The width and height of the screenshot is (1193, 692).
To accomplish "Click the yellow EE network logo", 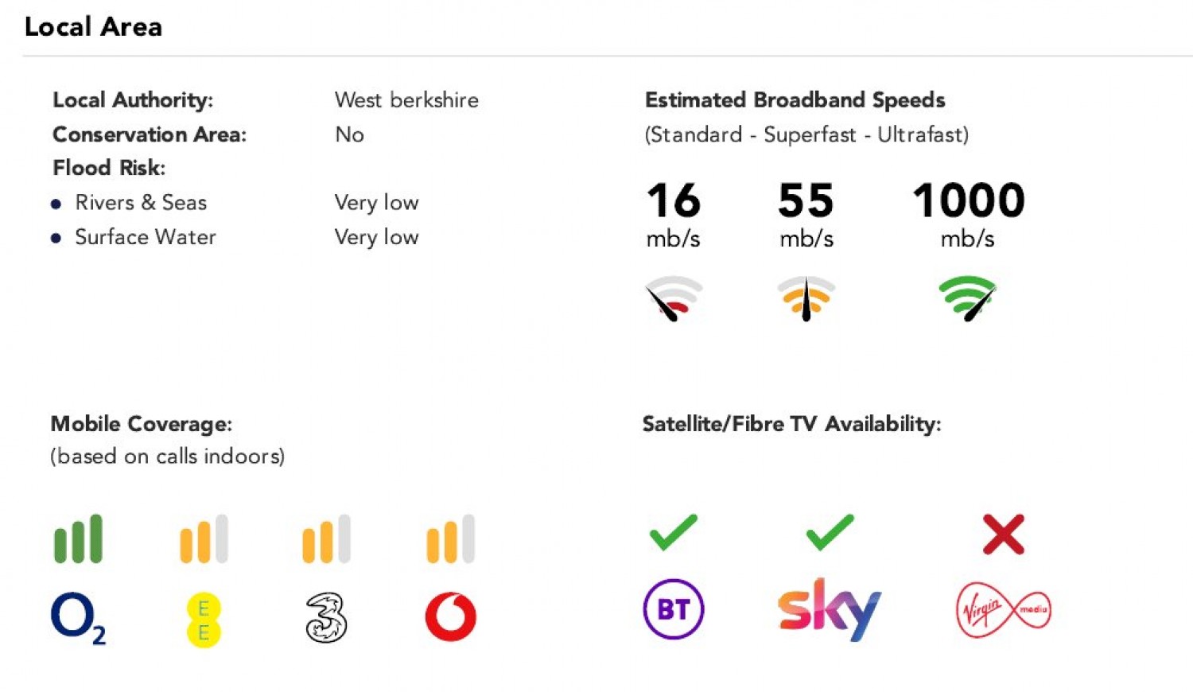I will click(x=204, y=620).
